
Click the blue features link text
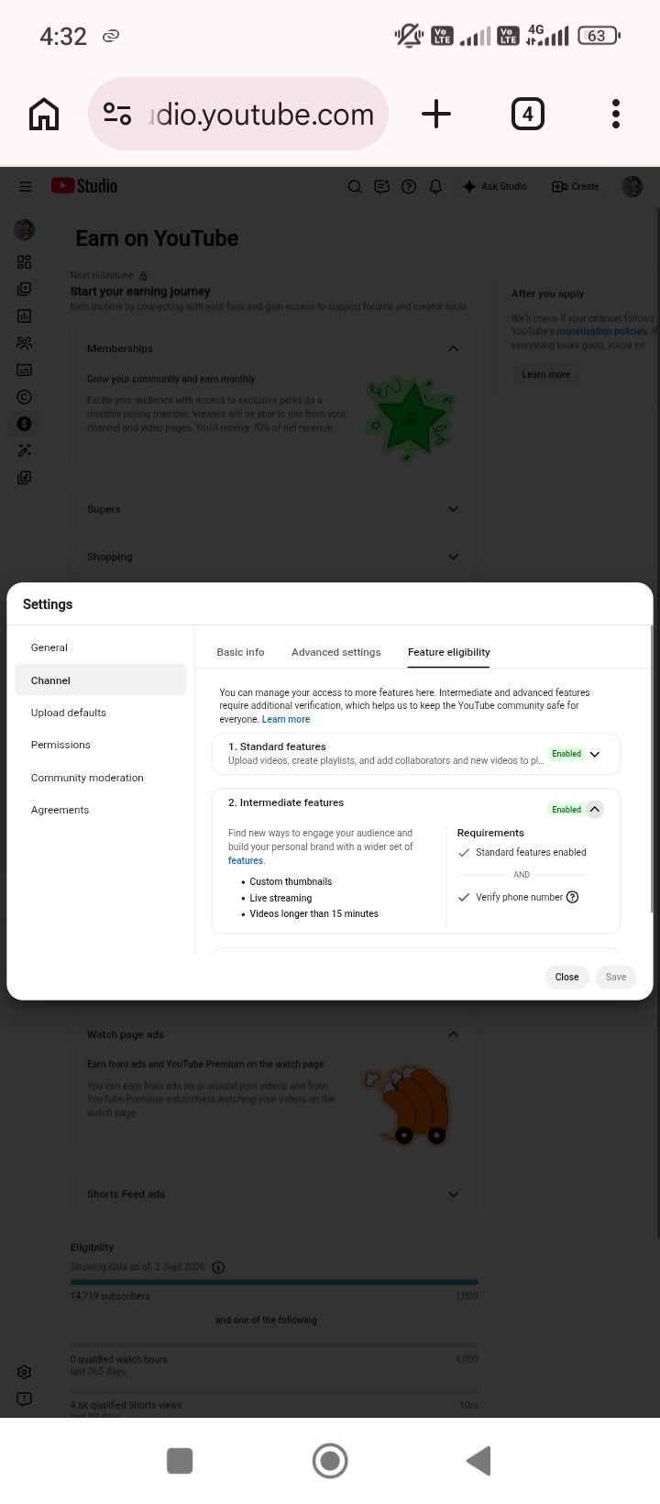point(246,860)
